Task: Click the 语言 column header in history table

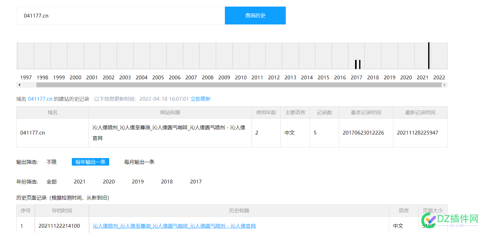Action: tap(404, 211)
